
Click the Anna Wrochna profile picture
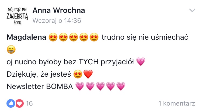(x=17, y=16)
